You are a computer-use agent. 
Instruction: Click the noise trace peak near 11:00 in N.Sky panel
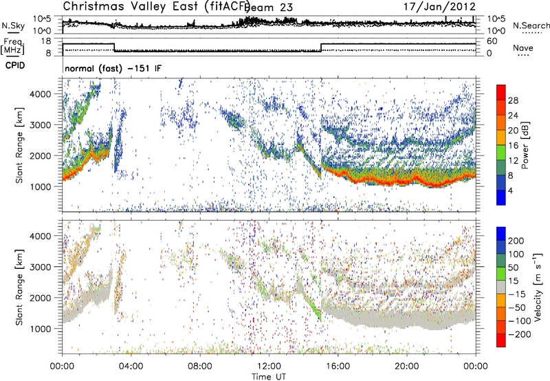250,20
